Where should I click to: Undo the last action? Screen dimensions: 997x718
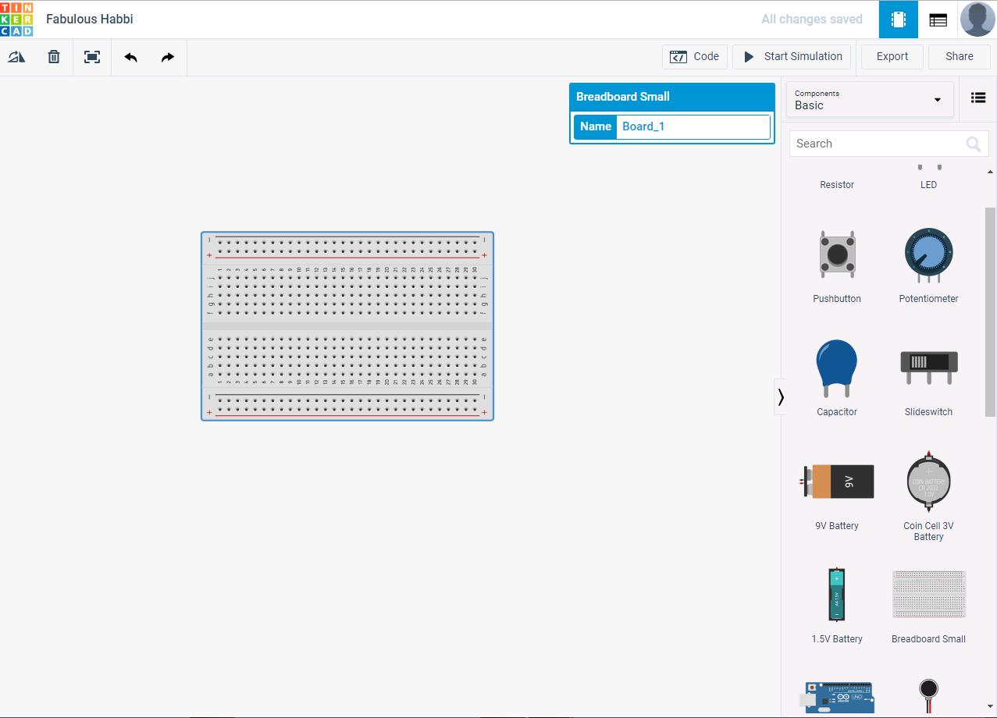tap(130, 56)
